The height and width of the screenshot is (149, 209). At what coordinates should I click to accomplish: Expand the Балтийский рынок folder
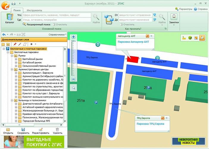16,59
